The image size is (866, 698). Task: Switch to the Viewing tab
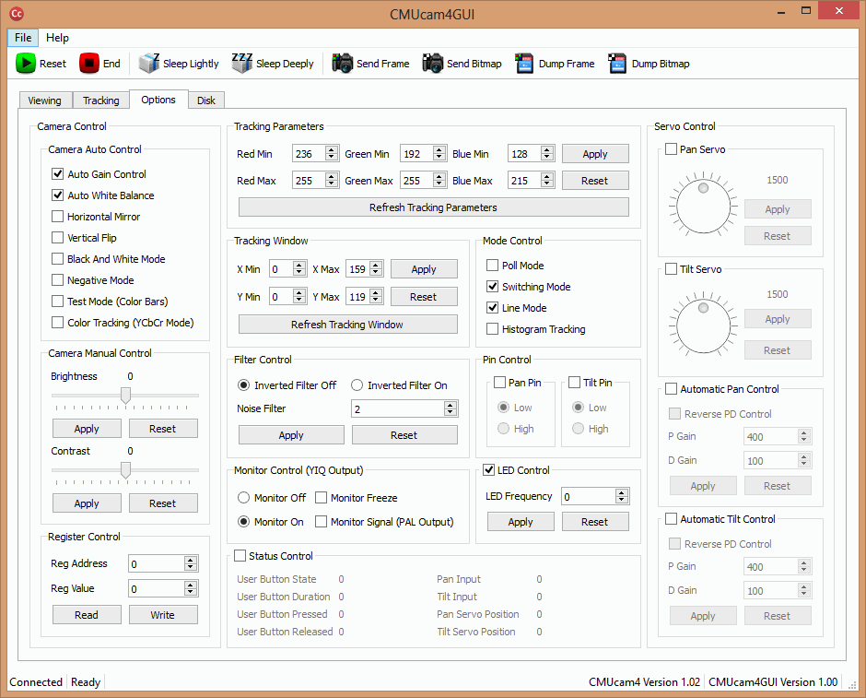(x=45, y=100)
